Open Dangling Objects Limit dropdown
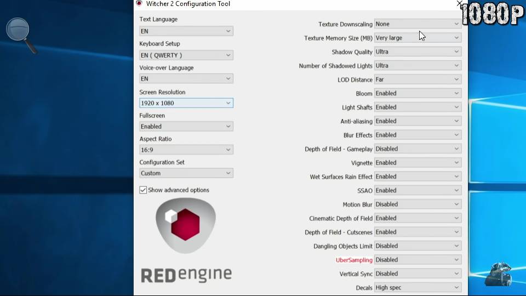This screenshot has width=526, height=296. click(x=418, y=246)
